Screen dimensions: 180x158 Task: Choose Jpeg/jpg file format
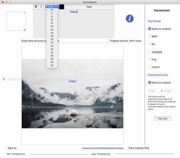coord(149,52)
